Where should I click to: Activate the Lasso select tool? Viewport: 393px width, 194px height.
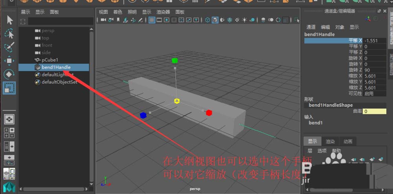(9, 34)
